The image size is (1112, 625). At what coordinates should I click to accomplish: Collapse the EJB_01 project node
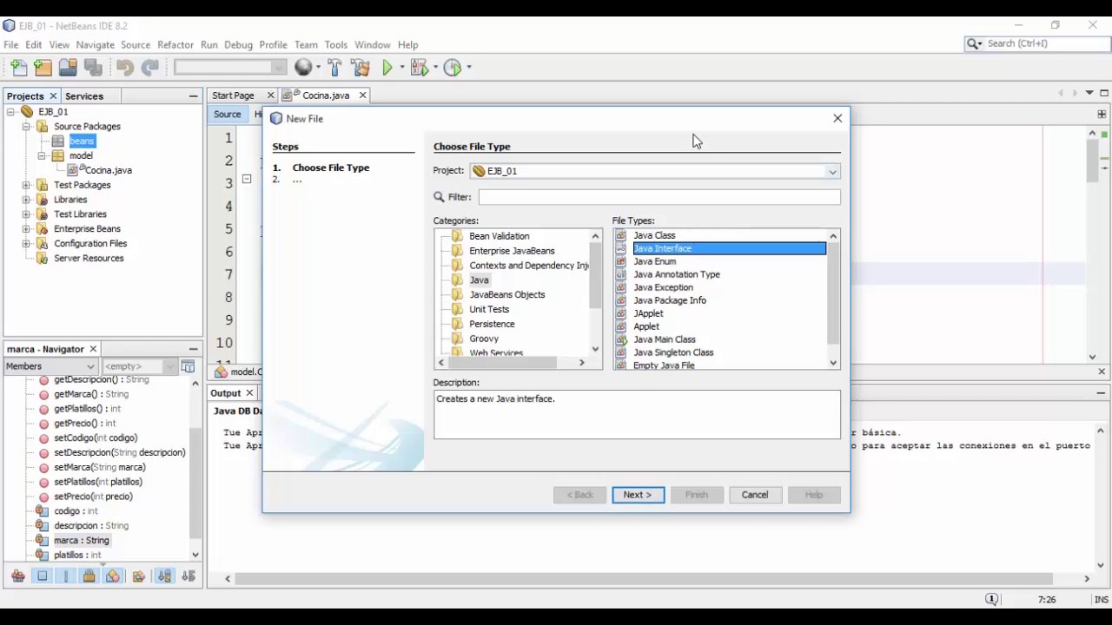[11, 112]
